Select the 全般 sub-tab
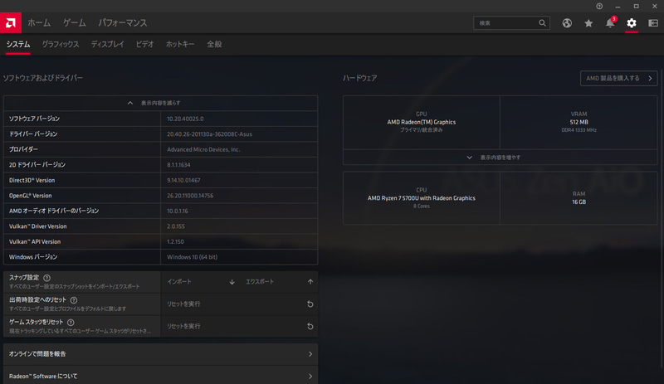664x384 pixels. click(214, 44)
